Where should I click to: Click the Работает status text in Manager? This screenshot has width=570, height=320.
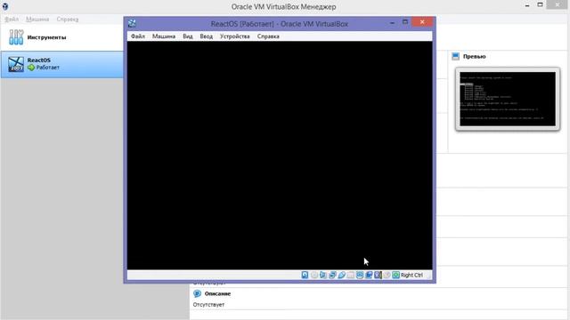[x=47, y=68]
